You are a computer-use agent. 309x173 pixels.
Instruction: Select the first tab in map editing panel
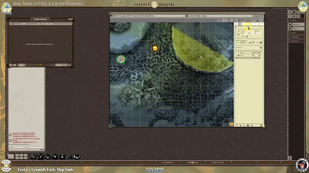(x=236, y=24)
